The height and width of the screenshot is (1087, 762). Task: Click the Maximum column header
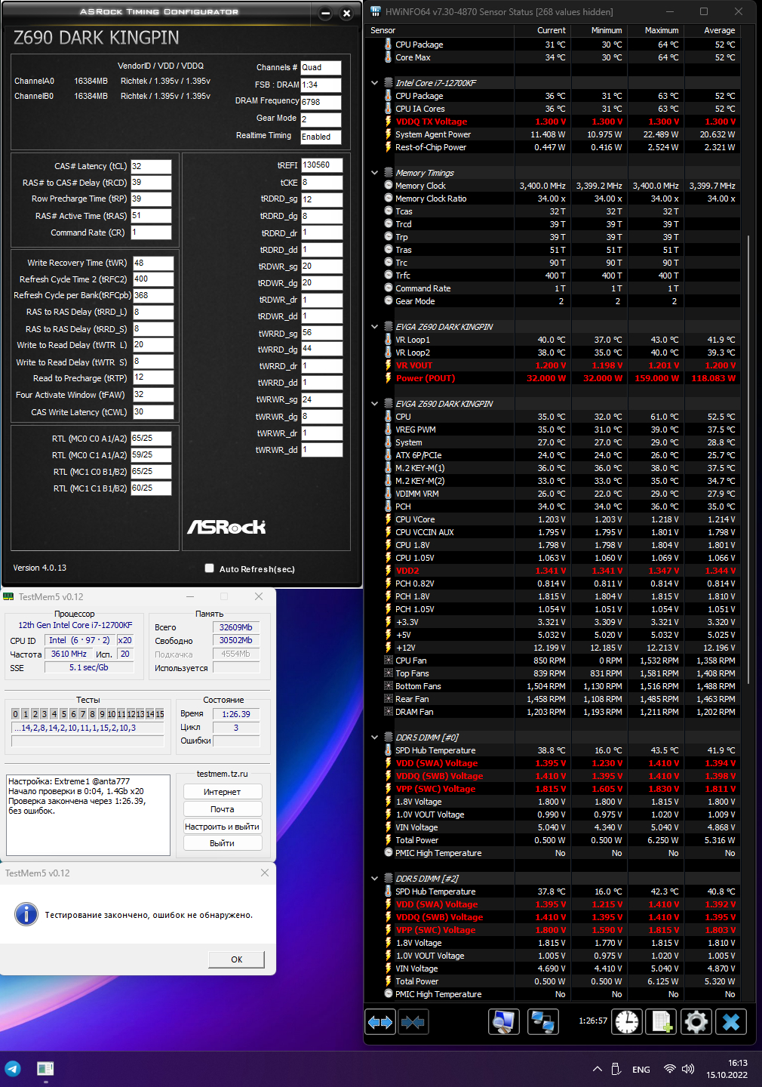click(655, 30)
